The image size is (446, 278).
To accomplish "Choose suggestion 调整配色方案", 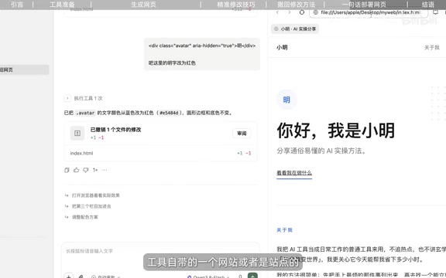I will coord(84,217).
